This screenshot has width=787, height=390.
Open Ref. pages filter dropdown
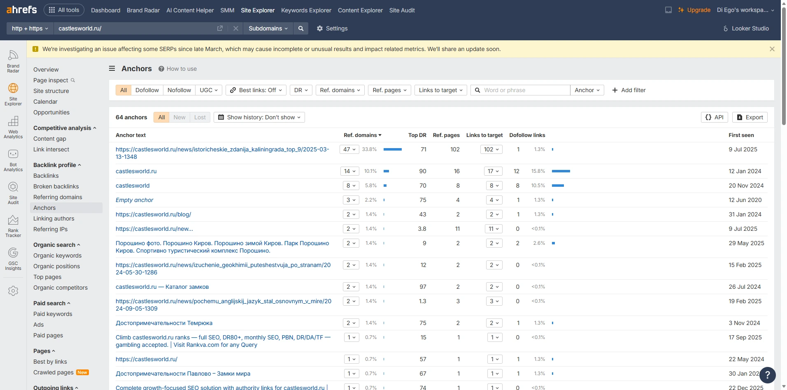(x=389, y=90)
